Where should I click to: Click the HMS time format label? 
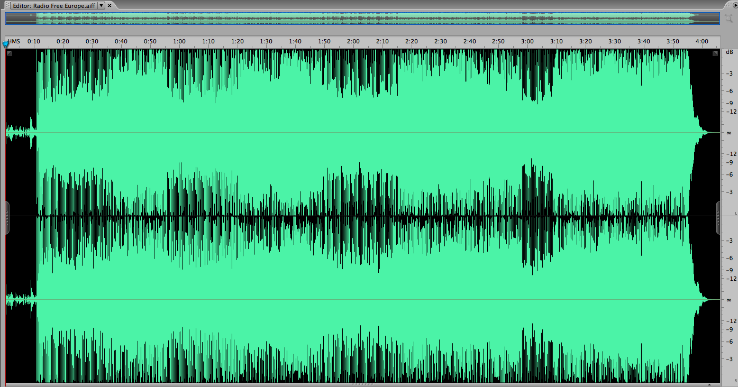point(14,41)
